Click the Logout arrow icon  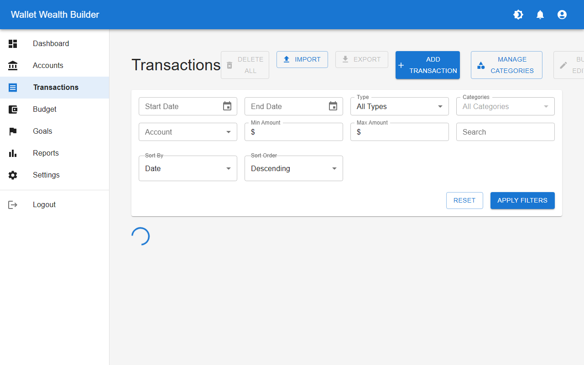[x=13, y=204]
